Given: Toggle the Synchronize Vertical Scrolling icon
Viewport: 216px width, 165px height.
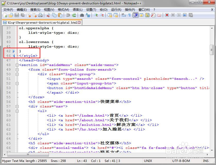Looking at the screenshot, I should click(110, 15).
